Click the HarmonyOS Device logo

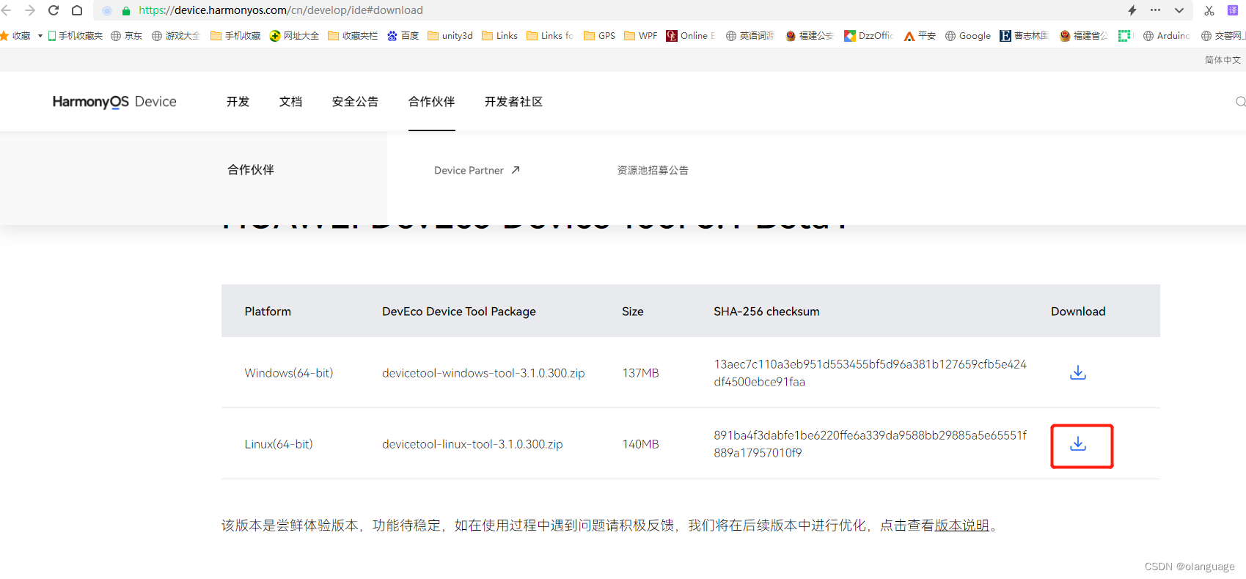coord(114,102)
